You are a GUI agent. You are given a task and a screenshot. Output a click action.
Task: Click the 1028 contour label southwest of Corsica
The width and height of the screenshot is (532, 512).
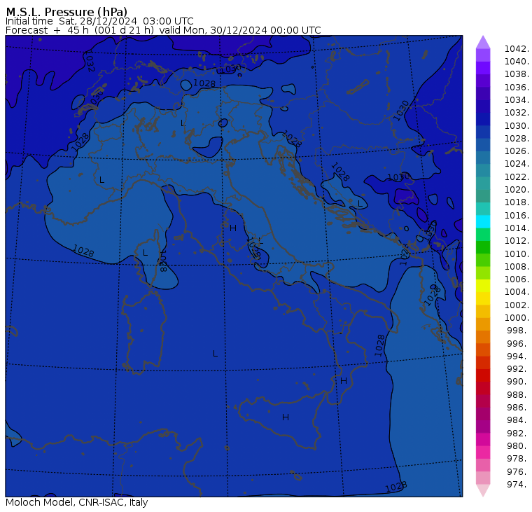click(83, 251)
